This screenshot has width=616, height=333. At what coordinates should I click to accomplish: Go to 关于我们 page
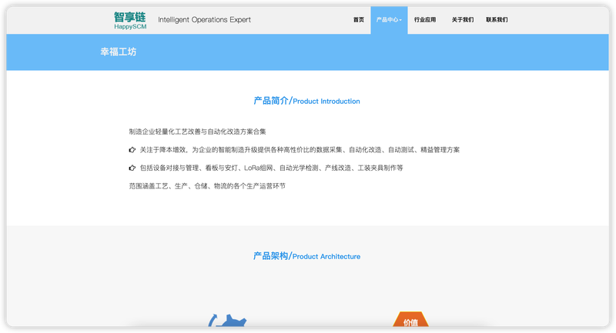(x=463, y=20)
